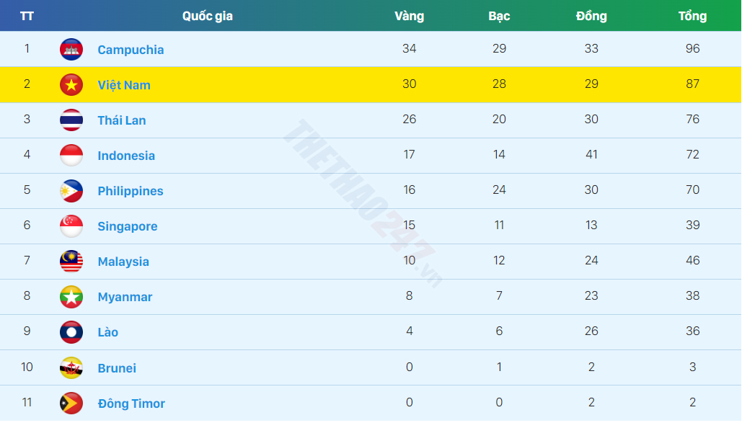Click the Bạc column header

coord(499,17)
